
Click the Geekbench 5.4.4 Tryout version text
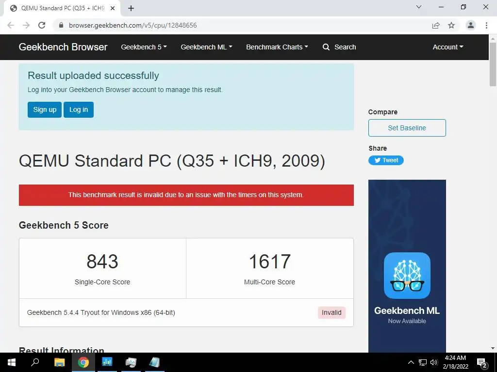click(x=101, y=312)
